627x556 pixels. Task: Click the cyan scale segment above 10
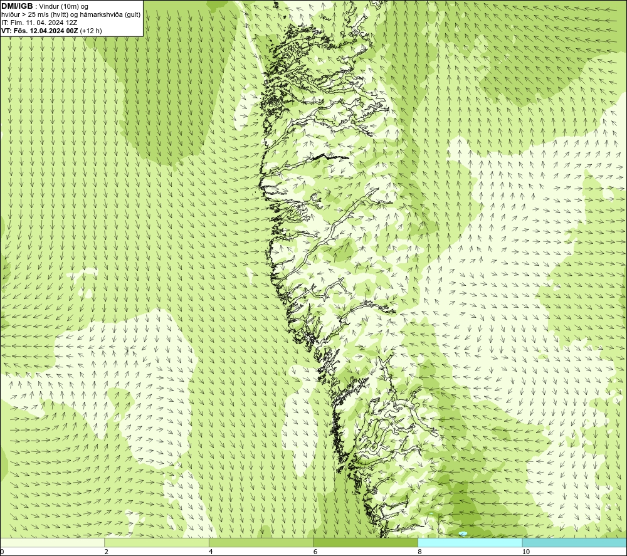click(574, 542)
